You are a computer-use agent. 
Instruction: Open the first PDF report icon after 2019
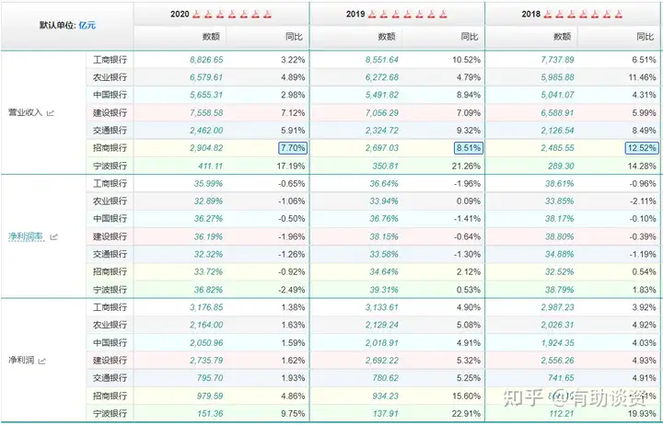(x=372, y=15)
